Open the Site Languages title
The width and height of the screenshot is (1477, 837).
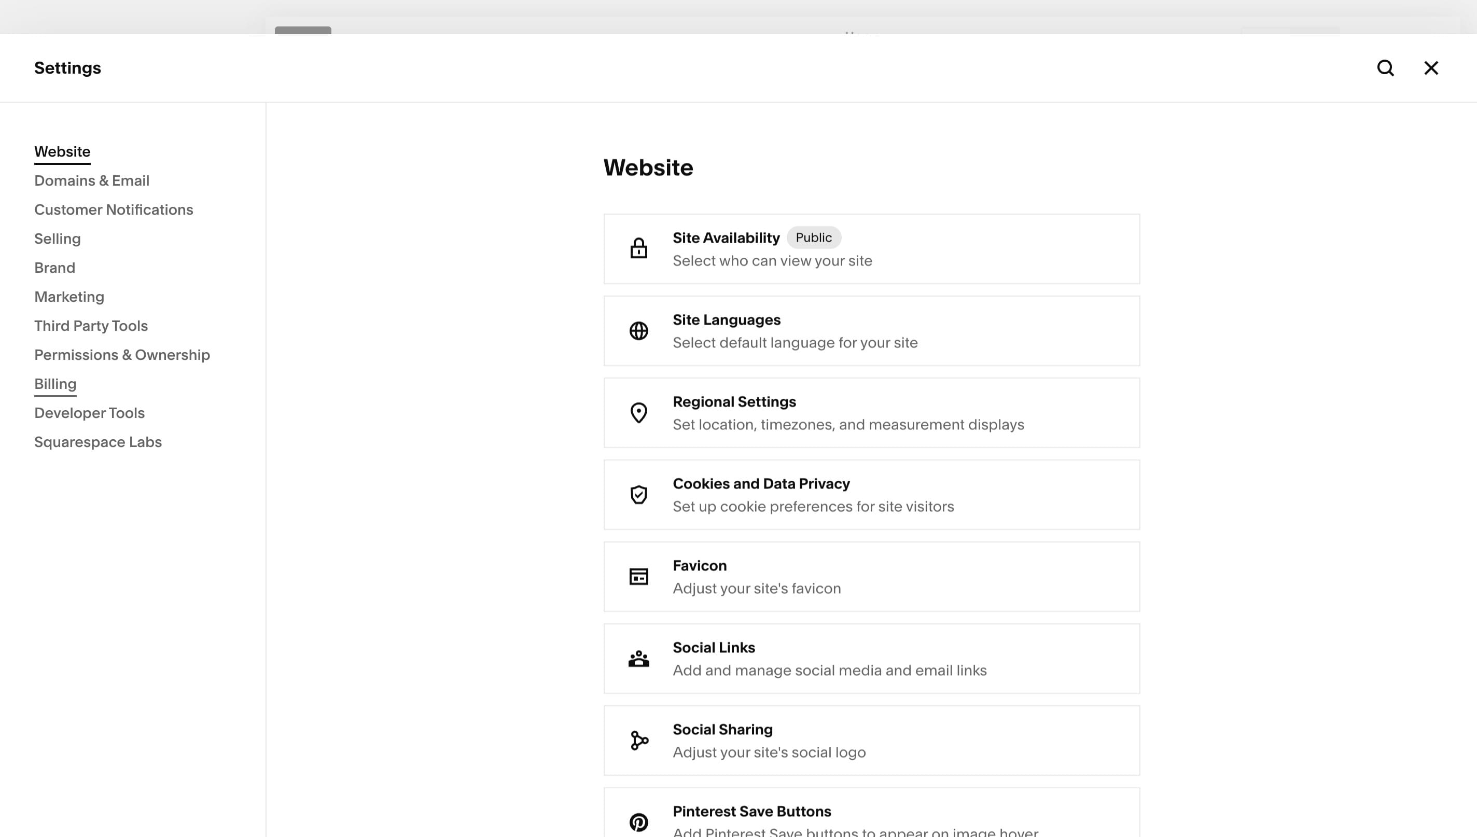[727, 319]
